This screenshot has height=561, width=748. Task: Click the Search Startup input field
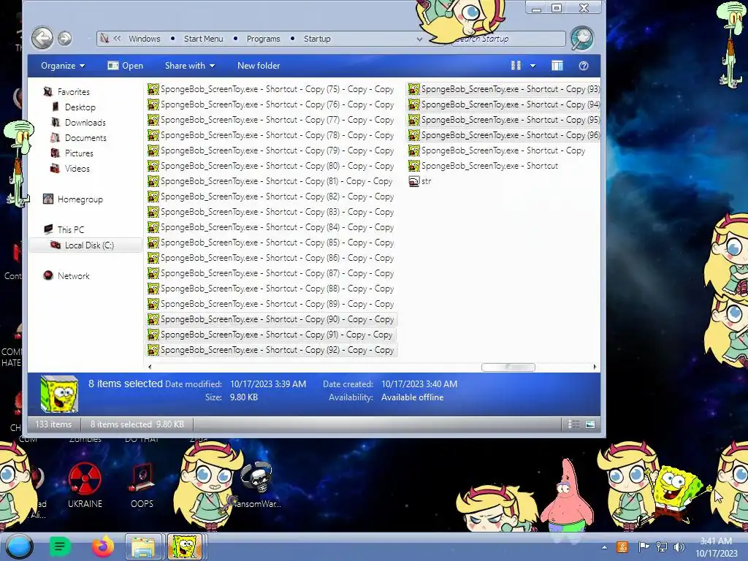click(508, 39)
